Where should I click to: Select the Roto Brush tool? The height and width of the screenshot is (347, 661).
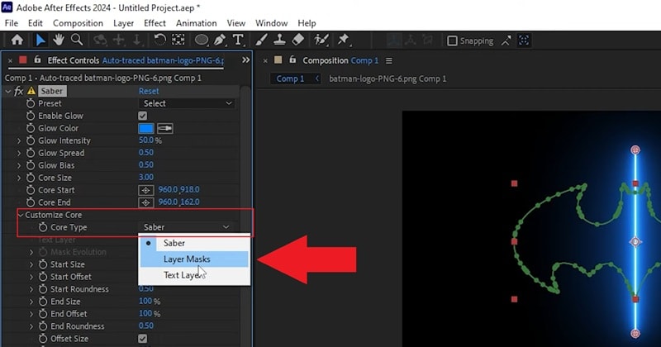pos(321,40)
